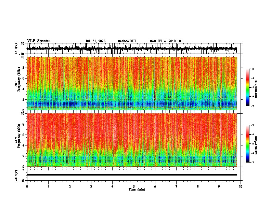Viewport: 271px width, 209px height.
Task: Click inside the ch.1 spectrogram panel
Action: click(x=132, y=83)
